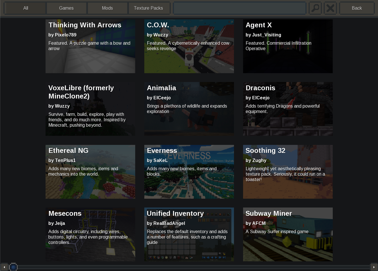Filter by the Games tab
The image size is (378, 271).
pos(66,8)
